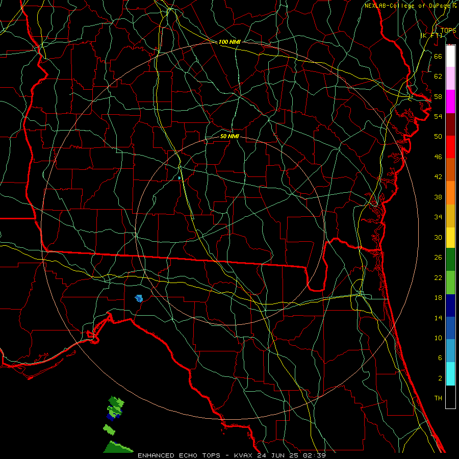Click the navy blue legend swatch
Screen dimensions: 459x459
pos(450,305)
